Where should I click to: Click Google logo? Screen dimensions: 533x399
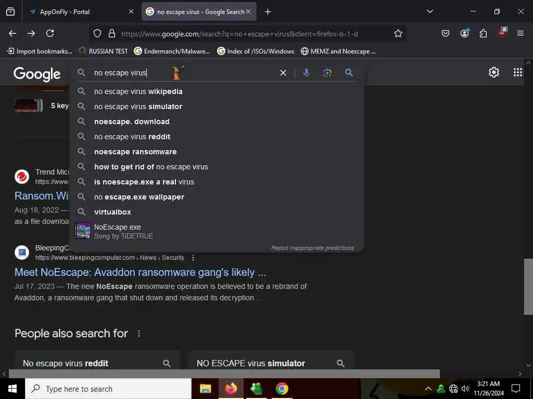pyautogui.click(x=37, y=74)
